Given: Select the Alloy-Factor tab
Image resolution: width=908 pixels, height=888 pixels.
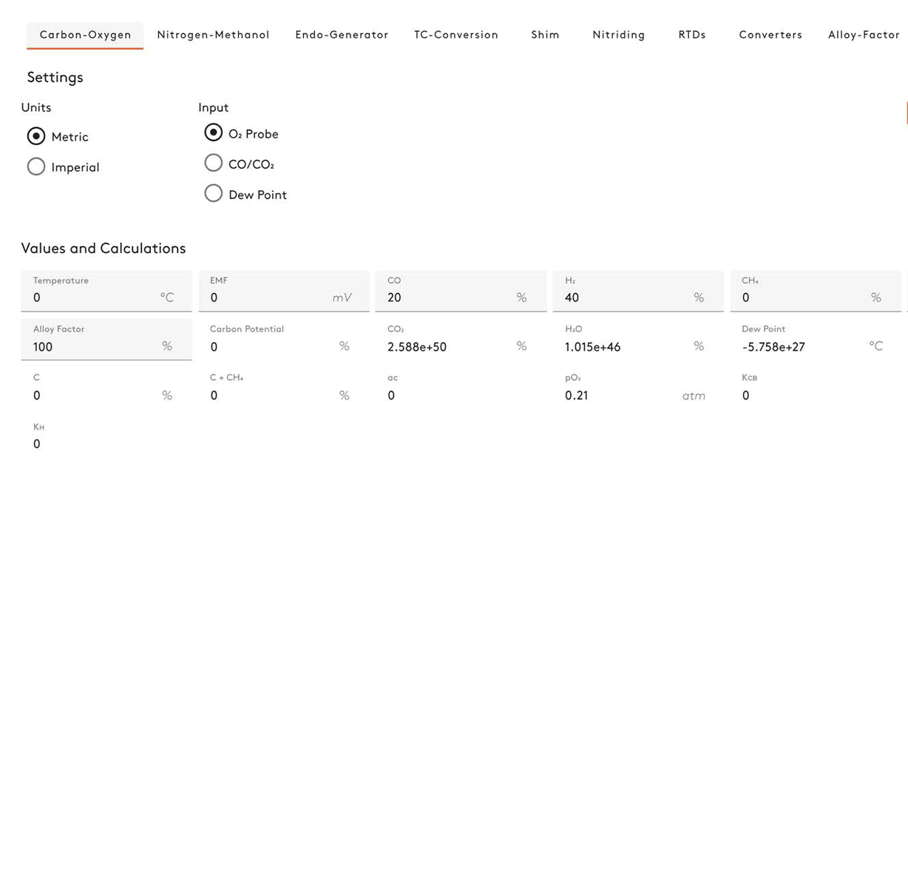Looking at the screenshot, I should point(863,35).
